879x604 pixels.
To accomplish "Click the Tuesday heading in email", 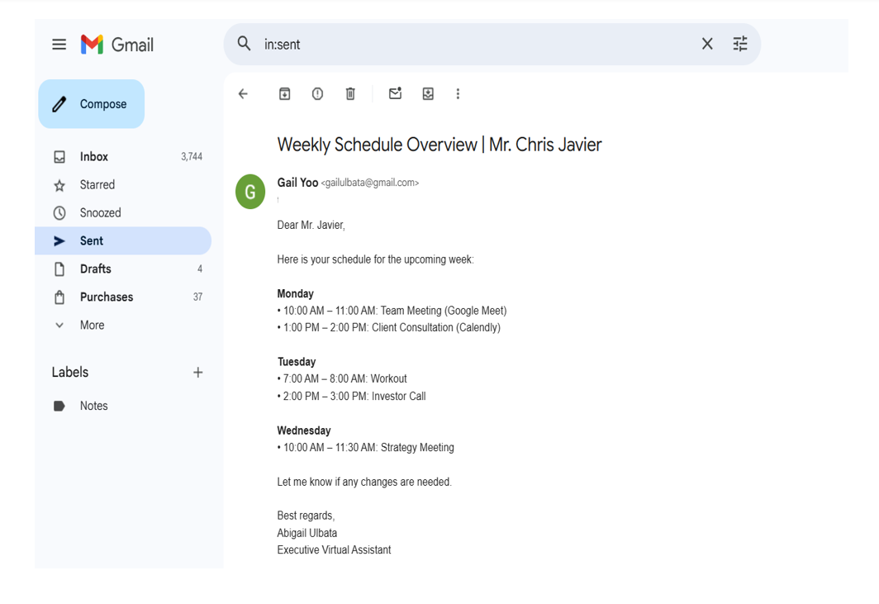I will coord(297,362).
